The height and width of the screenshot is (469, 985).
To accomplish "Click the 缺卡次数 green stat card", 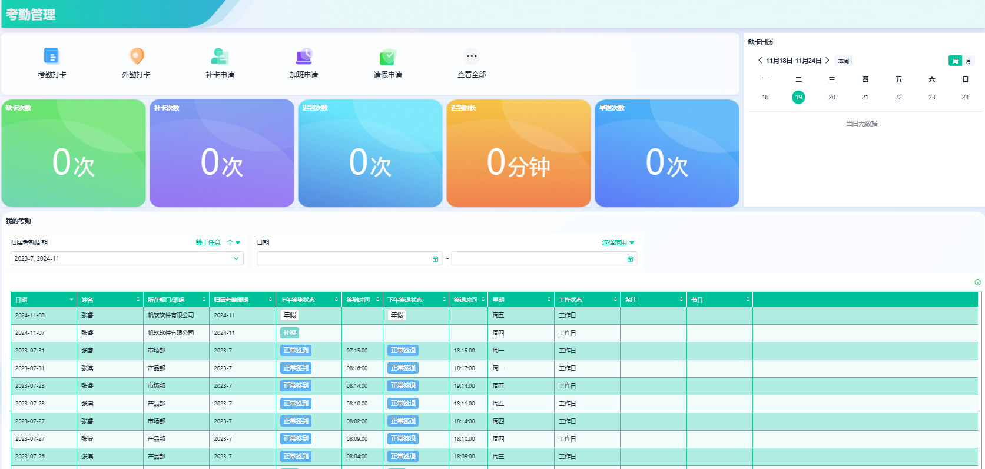I will [x=74, y=153].
